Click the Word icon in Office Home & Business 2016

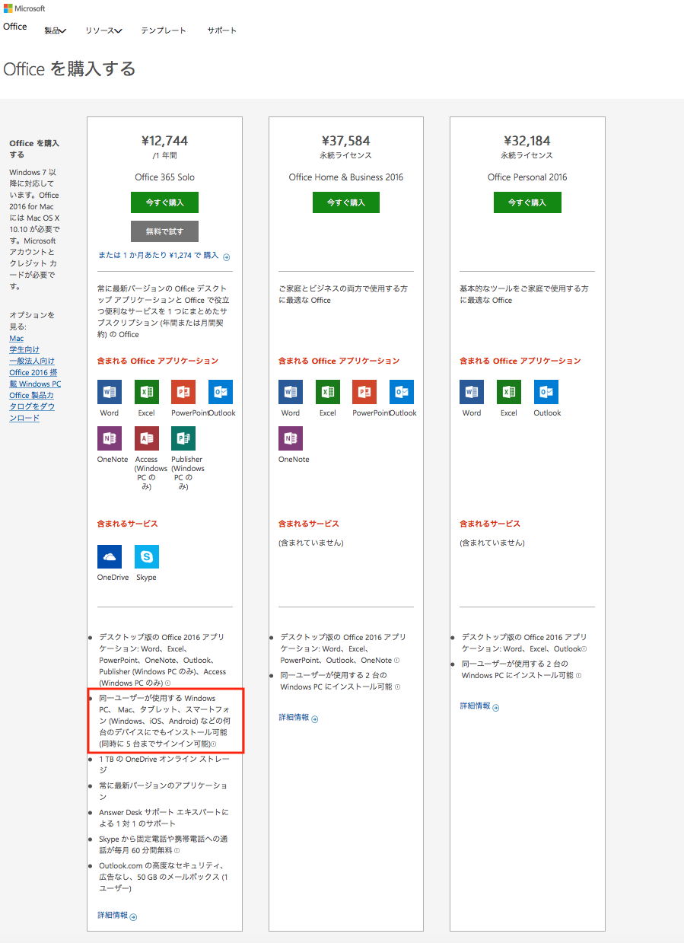[x=291, y=392]
